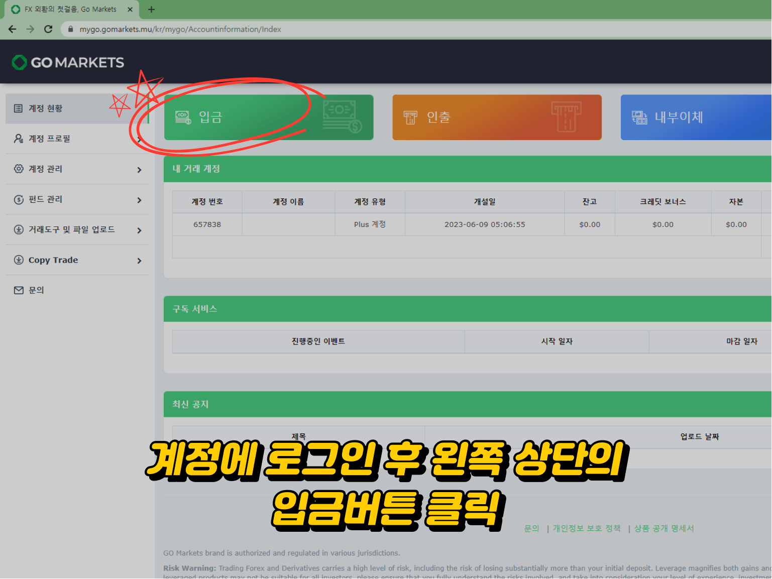The width and height of the screenshot is (772, 579).
Task: Open the footer 문의 link
Action: (x=531, y=529)
